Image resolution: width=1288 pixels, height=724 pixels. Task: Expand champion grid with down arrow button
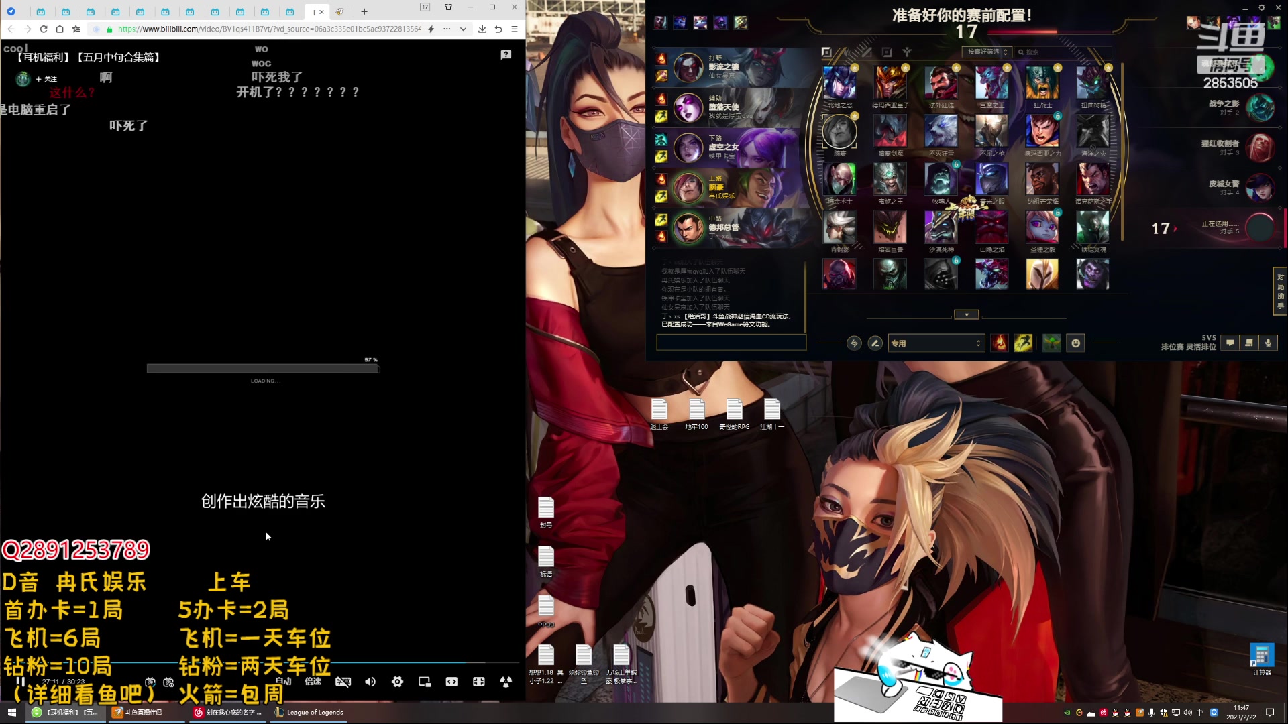point(967,314)
